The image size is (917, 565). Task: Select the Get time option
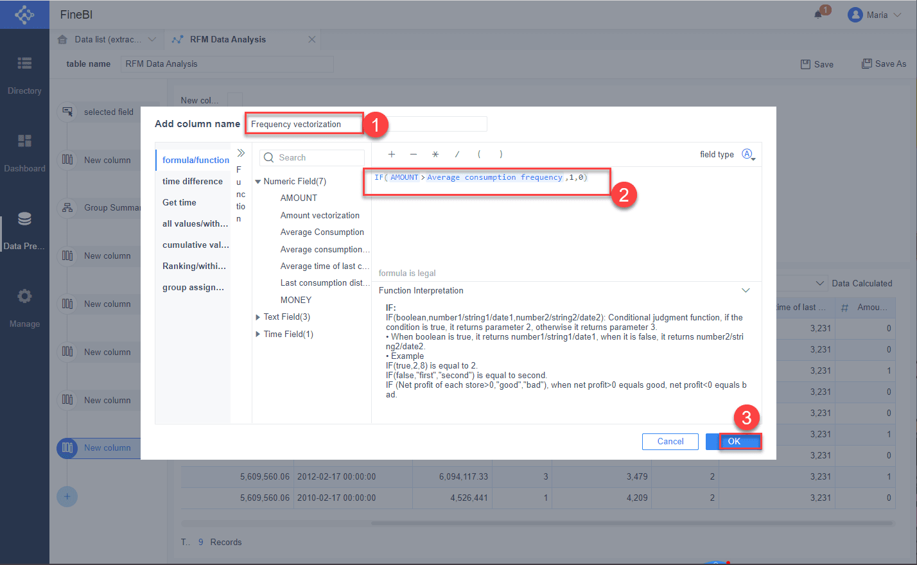pyautogui.click(x=193, y=202)
